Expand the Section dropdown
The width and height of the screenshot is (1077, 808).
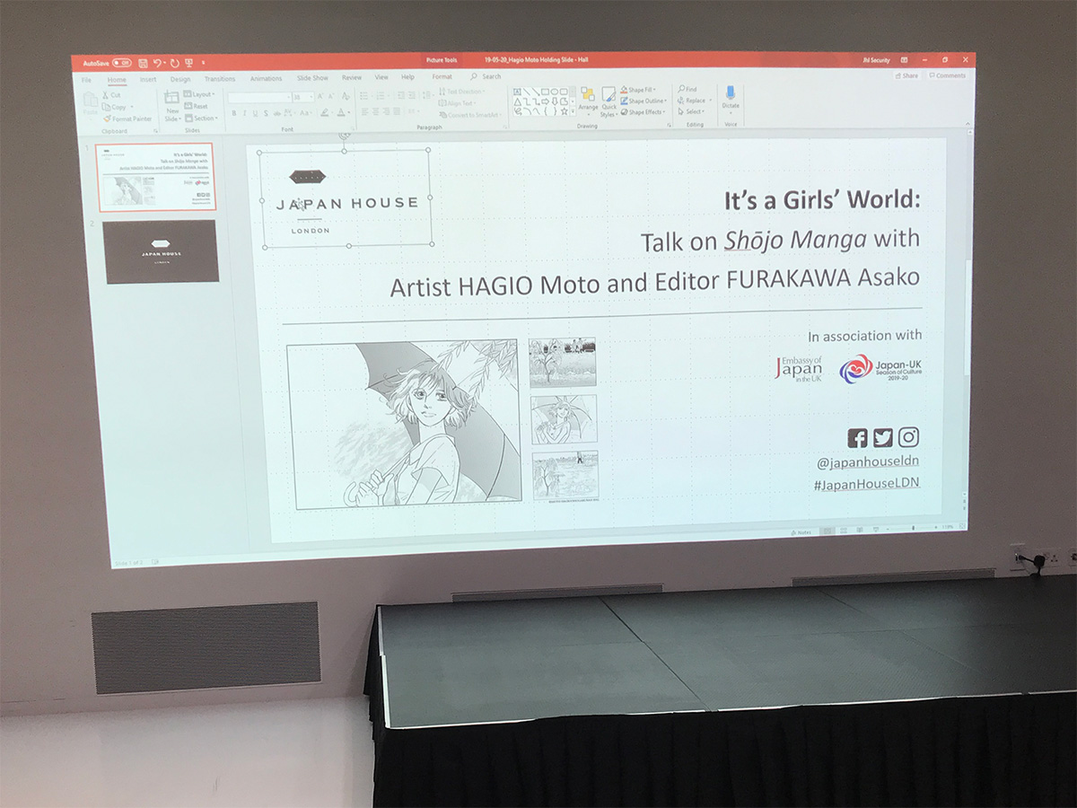pyautogui.click(x=201, y=119)
